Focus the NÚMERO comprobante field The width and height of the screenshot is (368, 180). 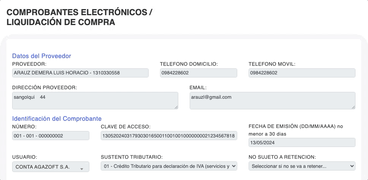[x=51, y=136]
